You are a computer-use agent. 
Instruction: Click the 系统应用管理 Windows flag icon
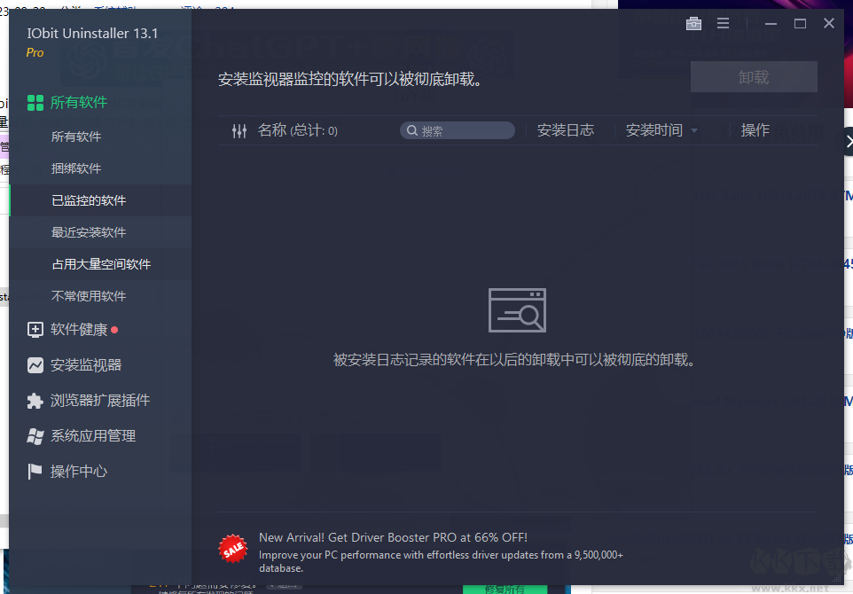point(35,436)
